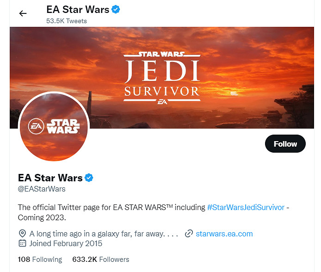The image size is (321, 272).
Task: Open the #StarWarsJediSurvivor hashtag link
Action: tap(246, 207)
